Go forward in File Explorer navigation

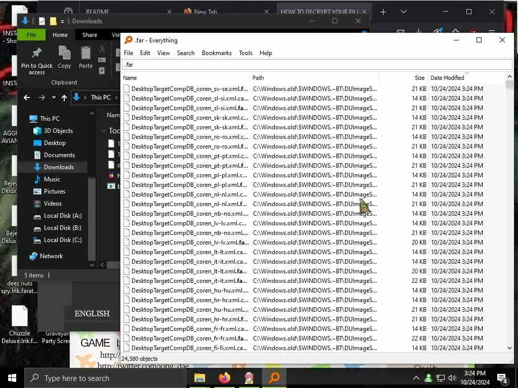tap(41, 98)
